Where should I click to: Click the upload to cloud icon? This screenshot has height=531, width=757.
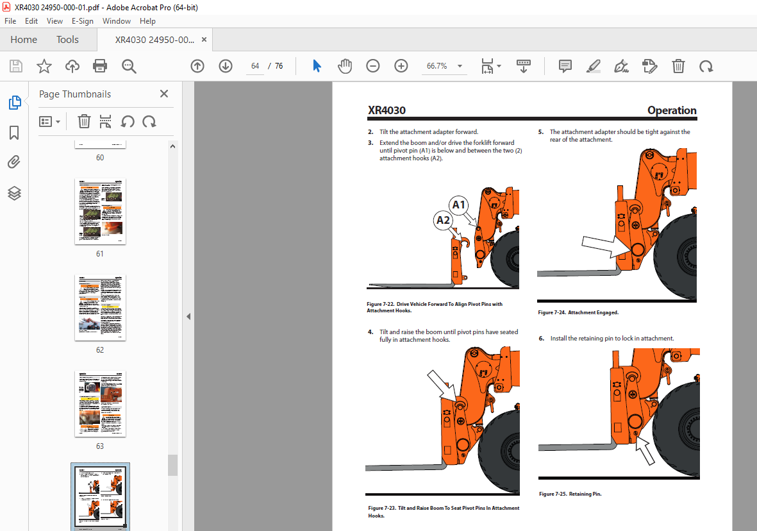[x=72, y=66]
